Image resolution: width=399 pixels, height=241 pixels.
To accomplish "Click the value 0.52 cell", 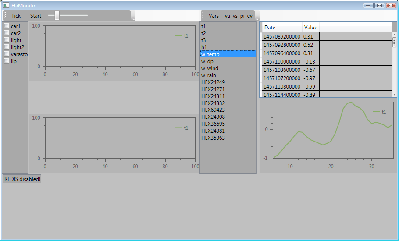I will [311, 45].
